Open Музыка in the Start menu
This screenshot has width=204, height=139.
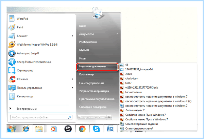tap(84, 50)
